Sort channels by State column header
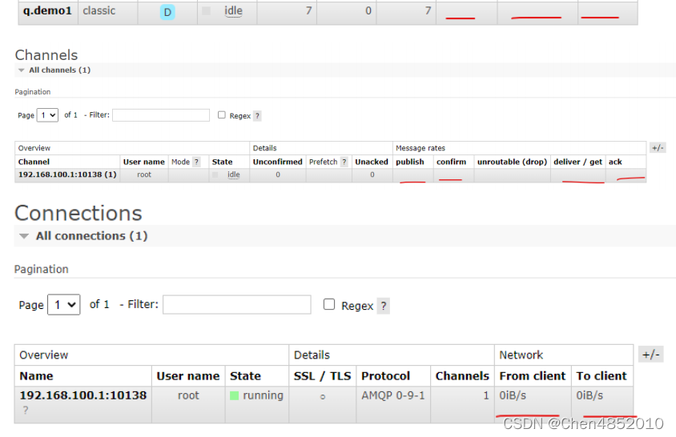This screenshot has height=437, width=676. pyautogui.click(x=222, y=162)
